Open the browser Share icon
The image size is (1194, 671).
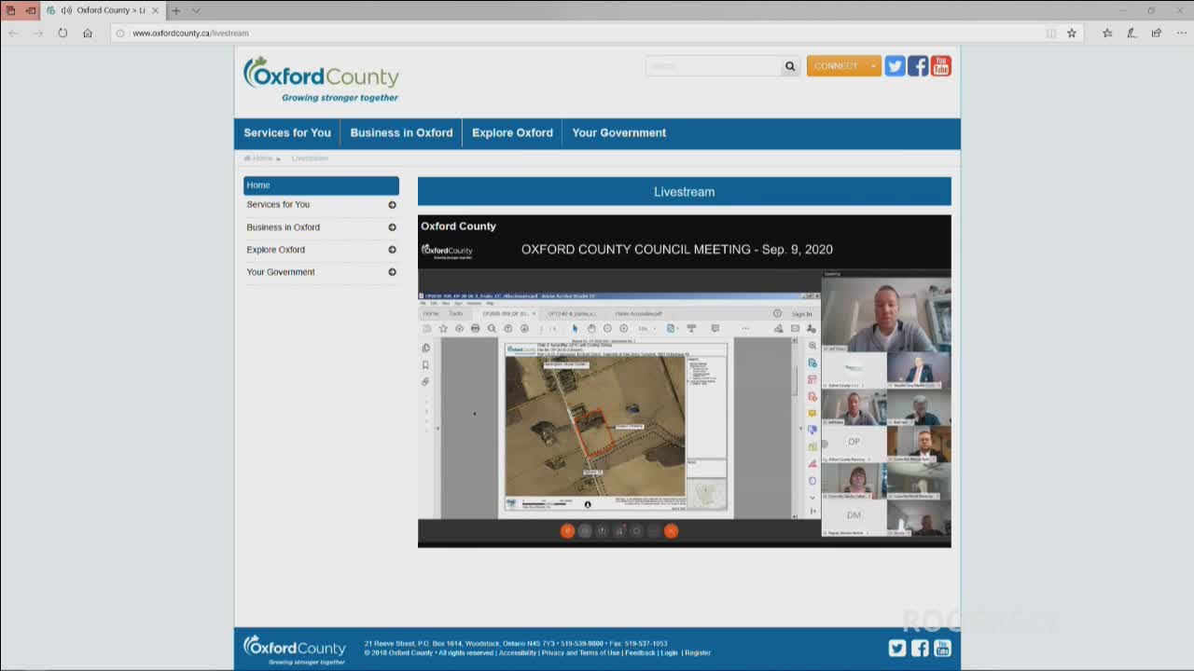[x=1157, y=33]
